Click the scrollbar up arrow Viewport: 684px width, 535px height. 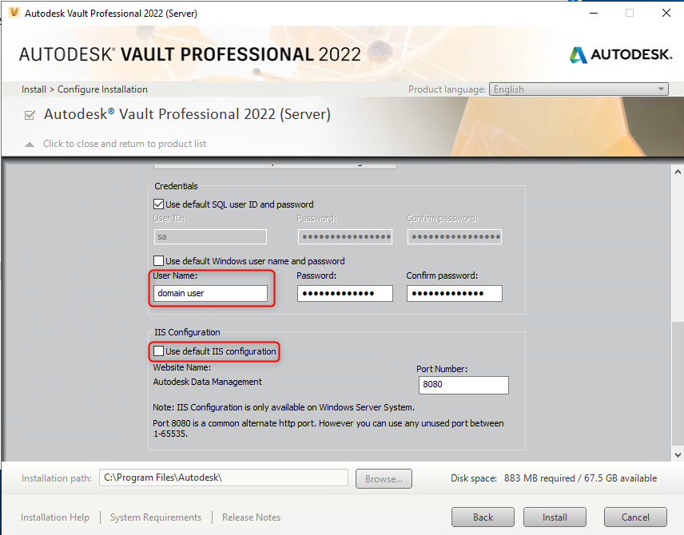click(x=678, y=170)
